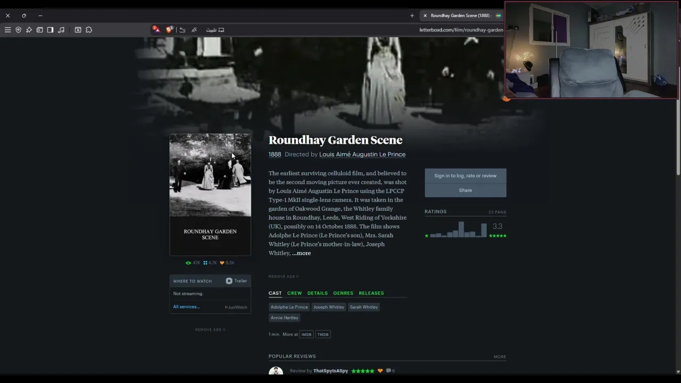
Task: Click the Roundhay Garden Scene poster
Action: point(210,195)
